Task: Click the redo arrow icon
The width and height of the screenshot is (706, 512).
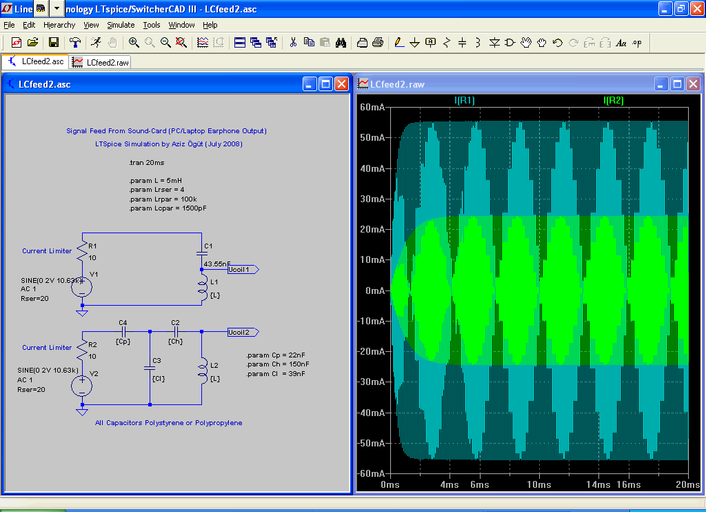Action: tap(573, 43)
